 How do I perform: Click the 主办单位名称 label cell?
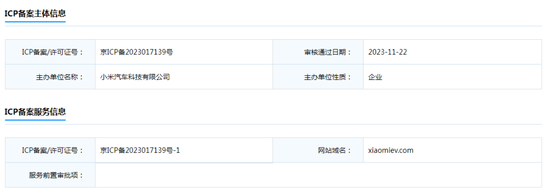[50, 77]
